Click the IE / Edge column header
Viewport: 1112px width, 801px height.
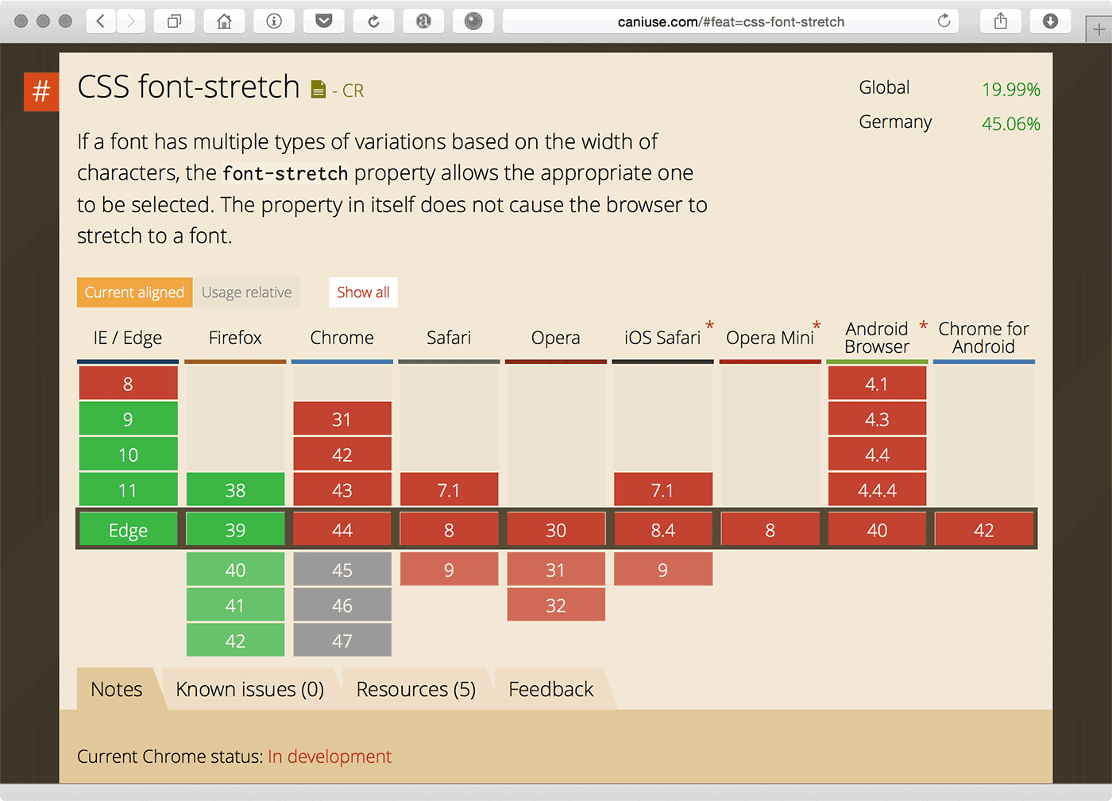click(128, 338)
